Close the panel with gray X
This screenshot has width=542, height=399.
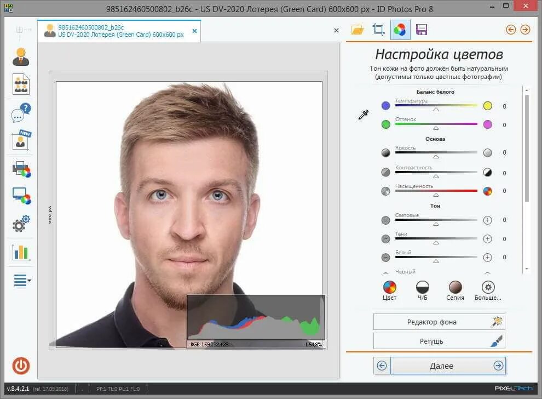click(336, 31)
